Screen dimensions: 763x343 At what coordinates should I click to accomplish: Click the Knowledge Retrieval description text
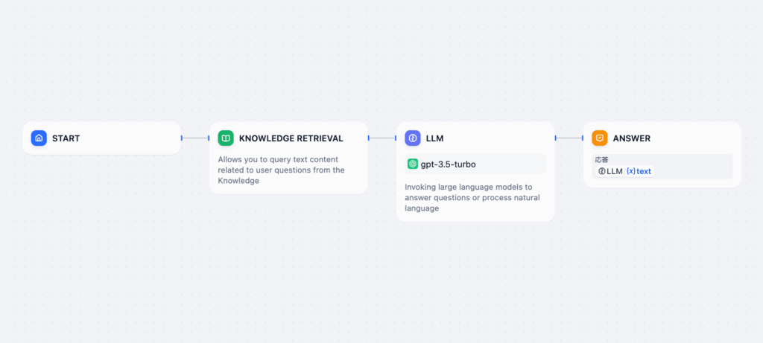click(281, 170)
